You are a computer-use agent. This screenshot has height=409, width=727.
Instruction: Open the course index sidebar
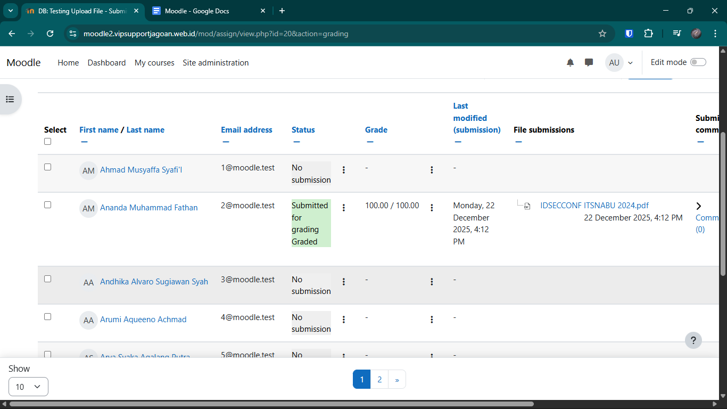pos(9,99)
